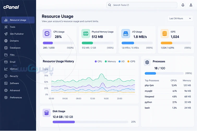Screen dimensions: 197x131
Task: Open the Last 24 Hours dropdown
Action: click(x=180, y=18)
